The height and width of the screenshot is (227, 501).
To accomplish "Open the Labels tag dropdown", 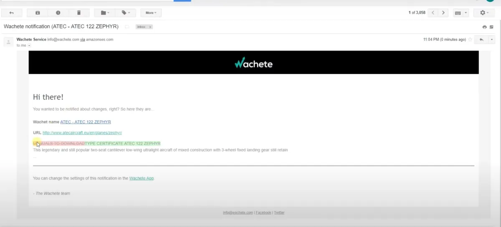I will 125,13.
